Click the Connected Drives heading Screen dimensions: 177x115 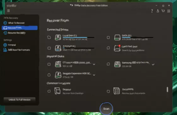pyautogui.click(x=58, y=30)
